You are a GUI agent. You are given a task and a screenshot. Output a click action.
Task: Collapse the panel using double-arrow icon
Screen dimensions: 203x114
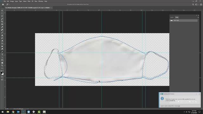[197, 15]
